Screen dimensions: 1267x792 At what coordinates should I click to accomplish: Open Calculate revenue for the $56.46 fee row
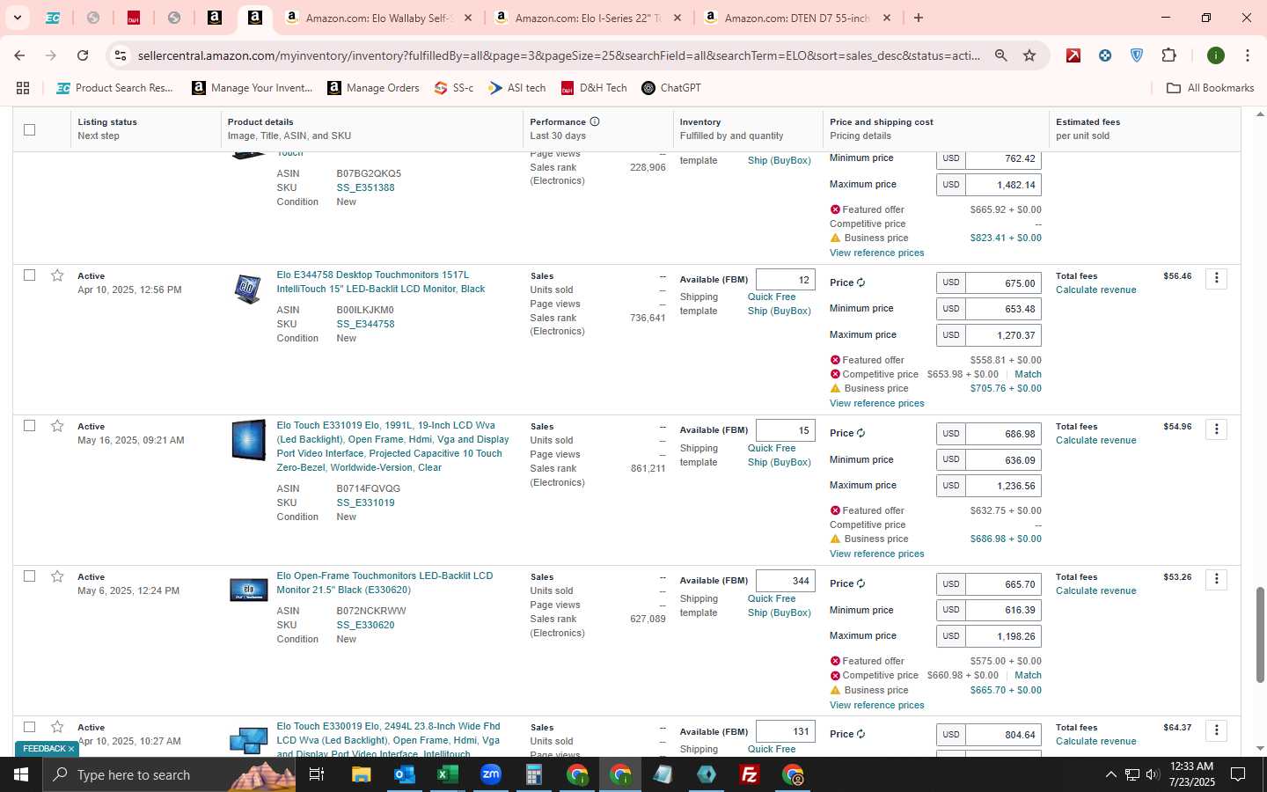point(1095,290)
